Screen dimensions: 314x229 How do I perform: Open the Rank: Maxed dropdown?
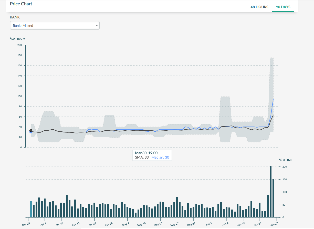click(55, 26)
